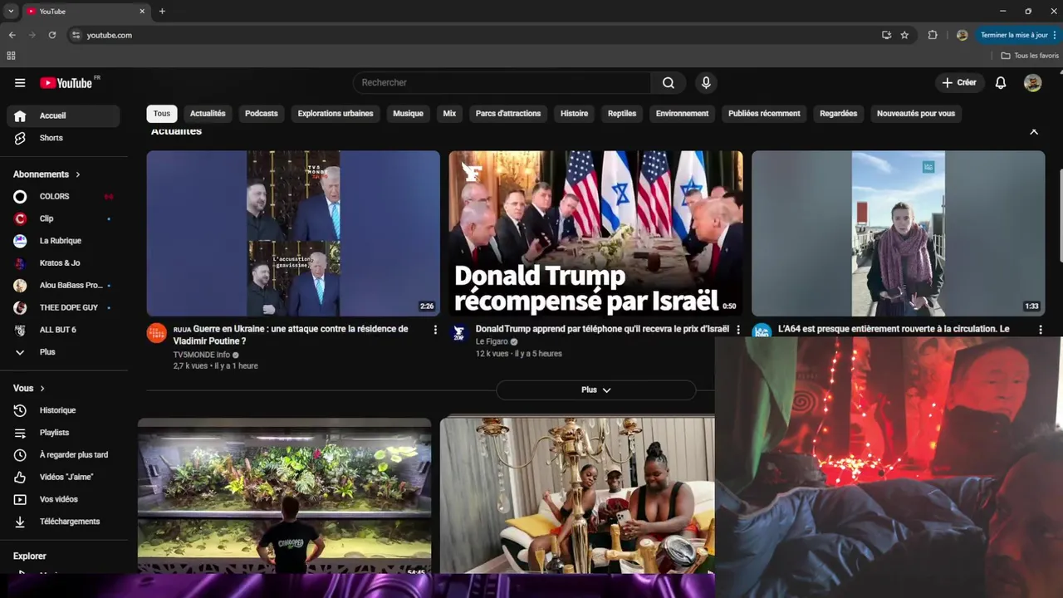This screenshot has width=1063, height=598.
Task: Reload the page in browser toolbar
Action: pyautogui.click(x=52, y=35)
